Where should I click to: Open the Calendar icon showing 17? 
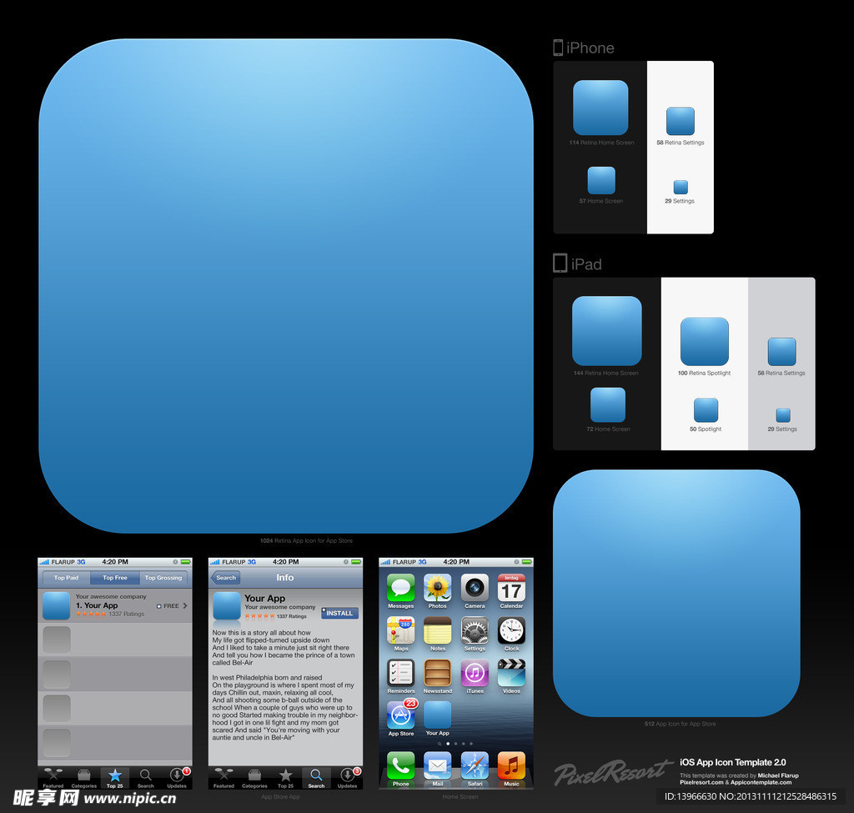pos(511,588)
